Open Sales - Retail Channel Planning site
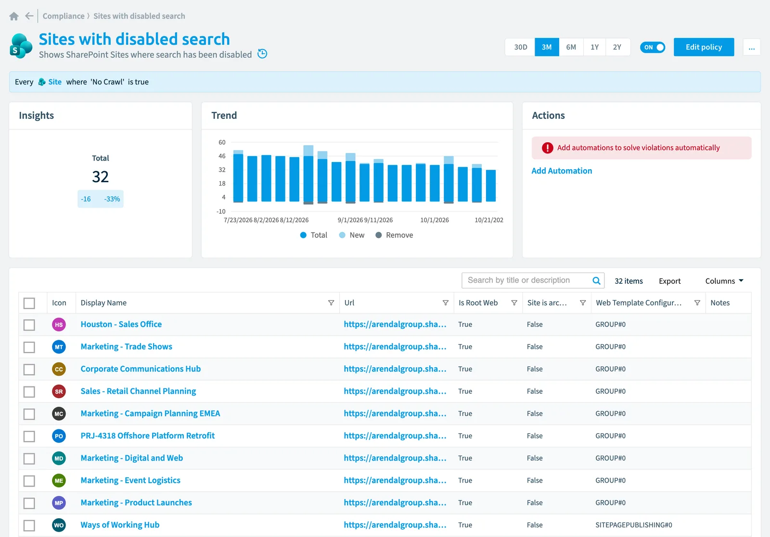The height and width of the screenshot is (537, 770). pyautogui.click(x=138, y=391)
